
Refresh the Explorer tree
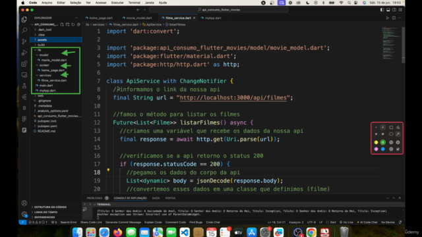73,24
